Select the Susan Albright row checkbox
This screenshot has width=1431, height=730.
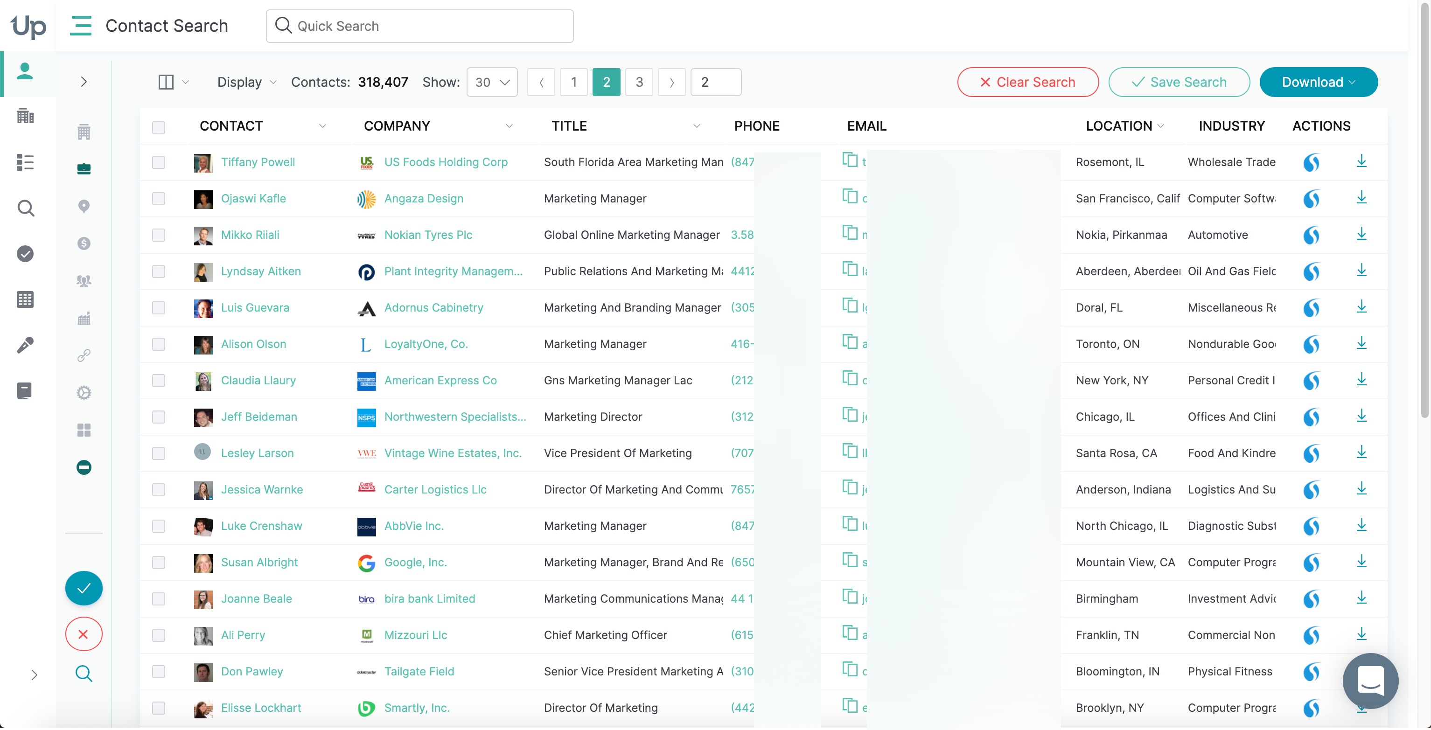159,563
